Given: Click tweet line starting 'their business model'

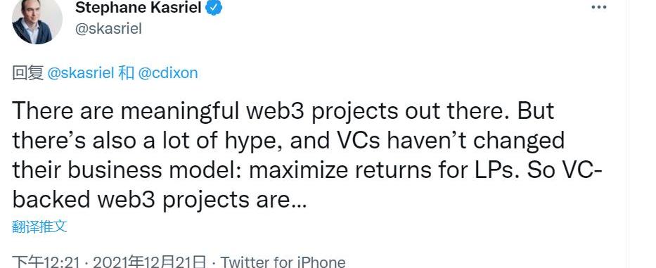Looking at the screenshot, I should (x=307, y=170).
